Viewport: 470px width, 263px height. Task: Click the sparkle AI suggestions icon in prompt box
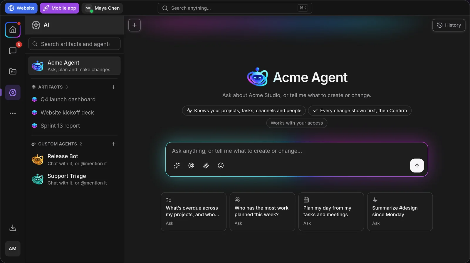[x=177, y=165]
